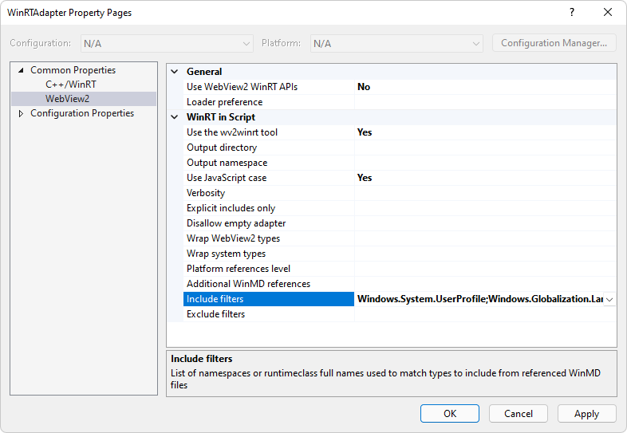
Task: Click the Output namespace value field
Action: pos(485,163)
